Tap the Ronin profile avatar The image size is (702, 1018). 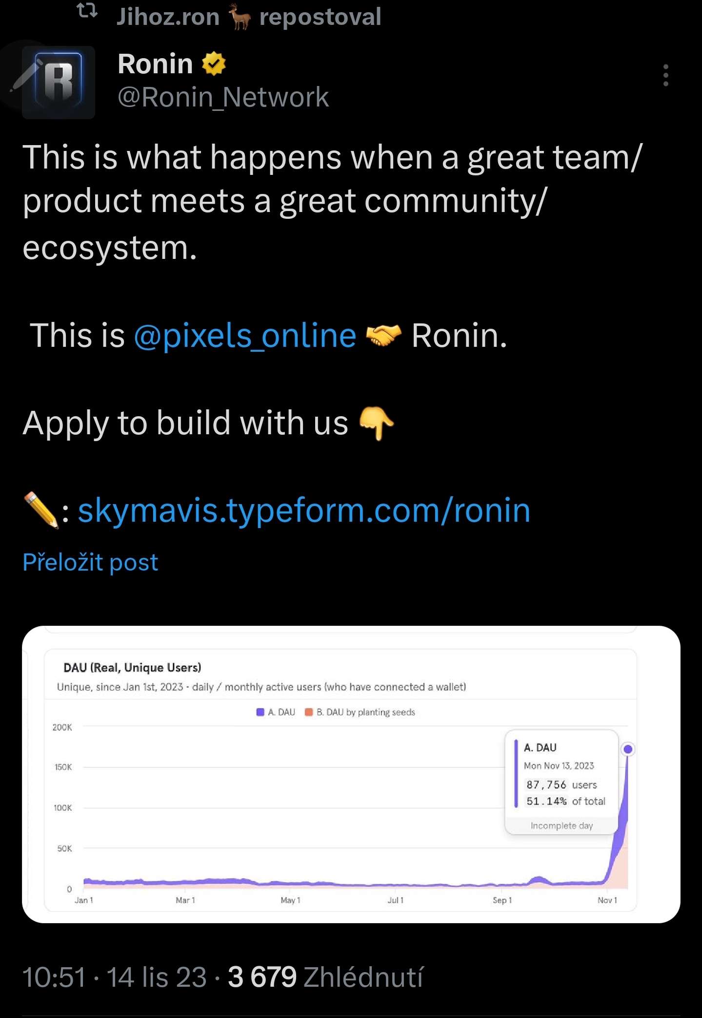point(59,82)
